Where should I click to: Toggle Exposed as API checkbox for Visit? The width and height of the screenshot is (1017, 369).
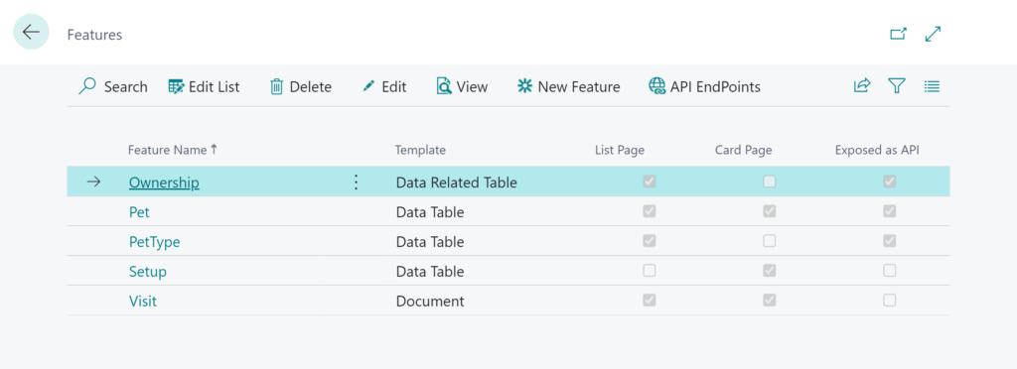click(x=890, y=300)
